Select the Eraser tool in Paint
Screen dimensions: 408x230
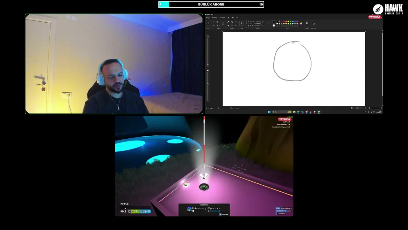[228, 26]
